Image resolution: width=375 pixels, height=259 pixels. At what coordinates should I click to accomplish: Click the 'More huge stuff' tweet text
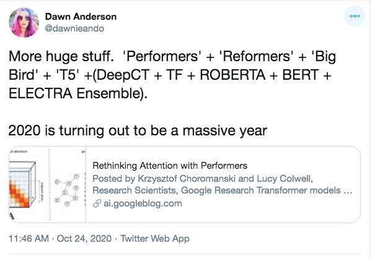pyautogui.click(x=61, y=56)
